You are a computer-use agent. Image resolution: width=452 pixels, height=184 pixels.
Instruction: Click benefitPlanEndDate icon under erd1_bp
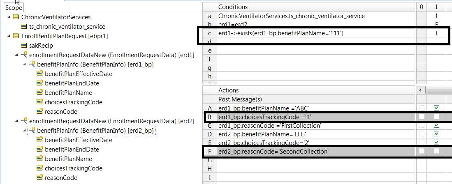(39, 83)
